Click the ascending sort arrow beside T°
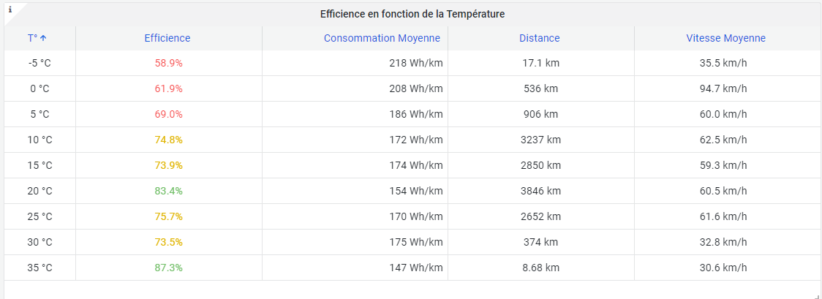 coord(43,38)
